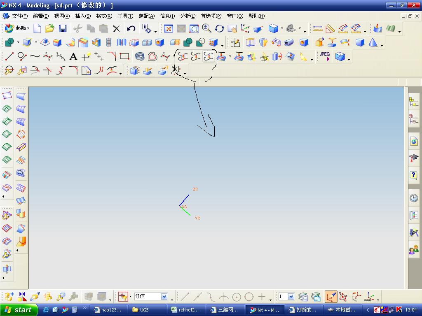Image resolution: width=422 pixels, height=316 pixels.
Task: Toggle Mid Point snap option
Action: 198,297
